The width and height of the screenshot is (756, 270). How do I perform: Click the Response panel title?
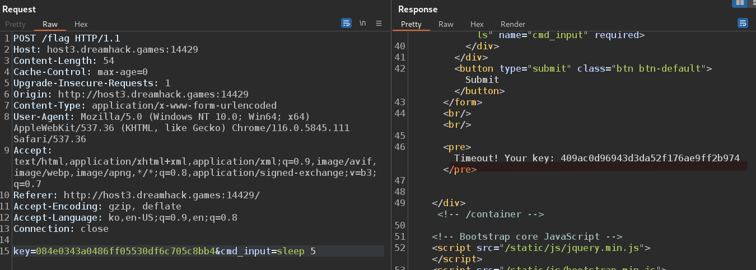click(x=418, y=9)
